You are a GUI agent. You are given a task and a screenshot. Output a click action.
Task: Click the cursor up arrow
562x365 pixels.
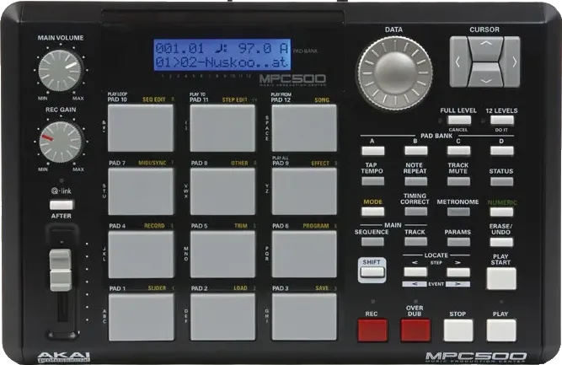(x=485, y=48)
